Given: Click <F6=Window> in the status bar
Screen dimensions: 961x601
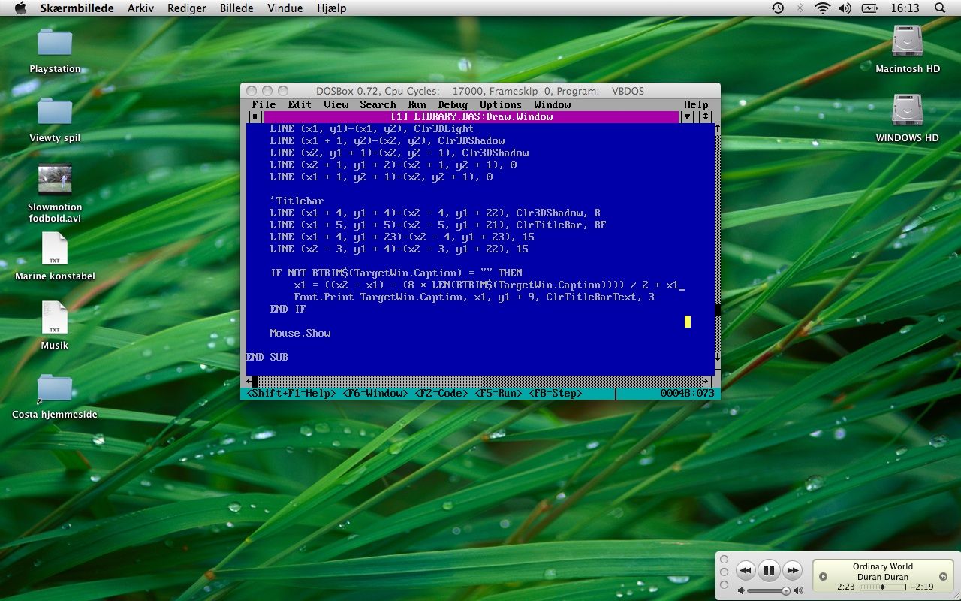Looking at the screenshot, I should pos(375,393).
